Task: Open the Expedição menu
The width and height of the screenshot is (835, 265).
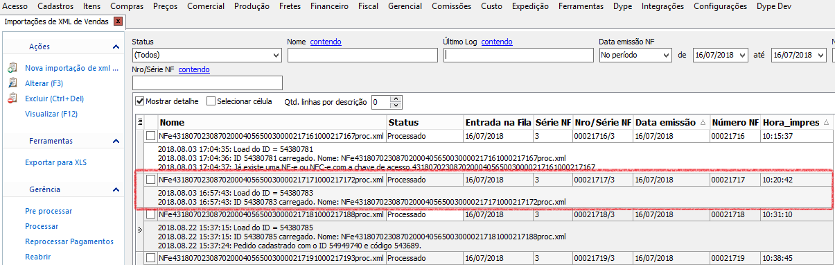Action: pyautogui.click(x=531, y=6)
